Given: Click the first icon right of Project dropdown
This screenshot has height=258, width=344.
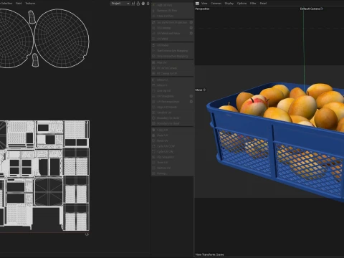Looking at the screenshot, I should point(133,4).
